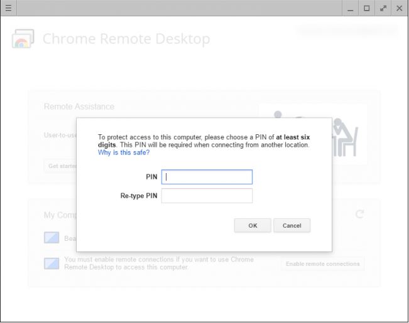409x323 pixels.
Task: Open the "Why is this safe?" link
Action: click(x=124, y=152)
